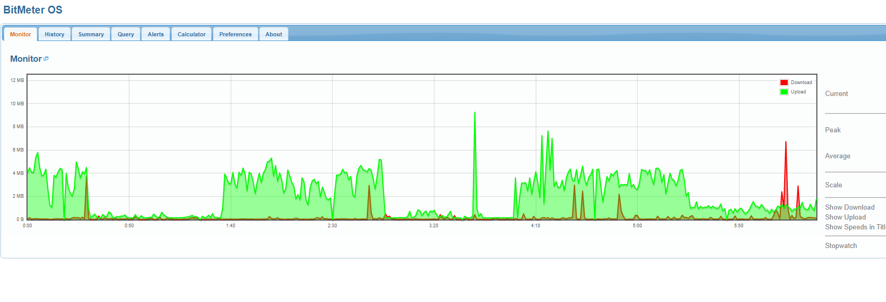
Task: Open the History tab
Action: pos(55,34)
